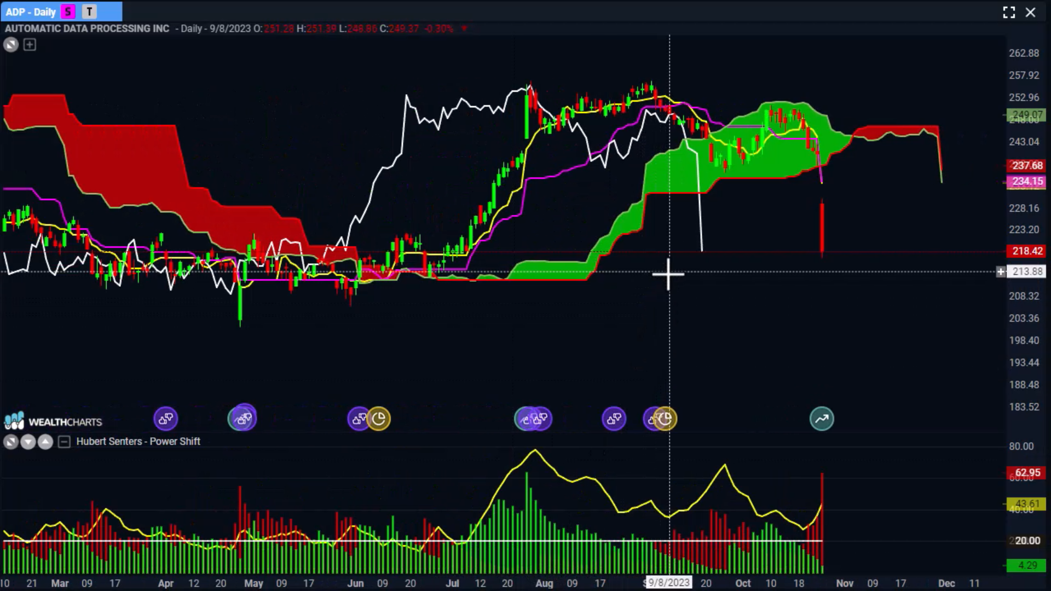Collapse the Hubert Senters Power Shift panel
1051x591 pixels.
[x=64, y=442]
